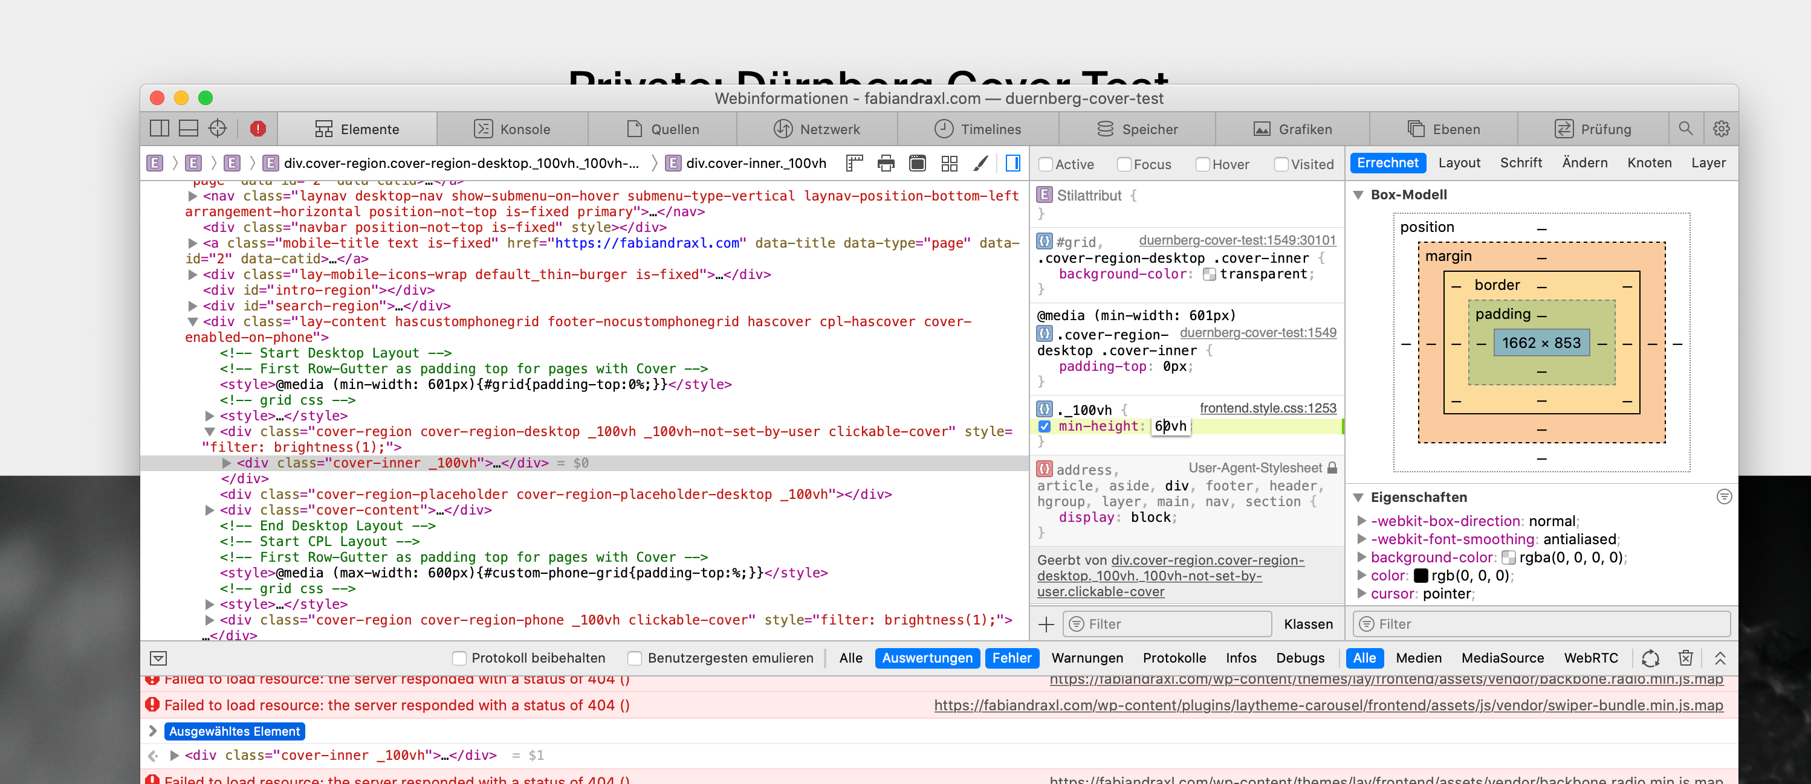Image resolution: width=1811 pixels, height=784 pixels.
Task: Add new style rule with plus icon
Action: pyautogui.click(x=1046, y=624)
